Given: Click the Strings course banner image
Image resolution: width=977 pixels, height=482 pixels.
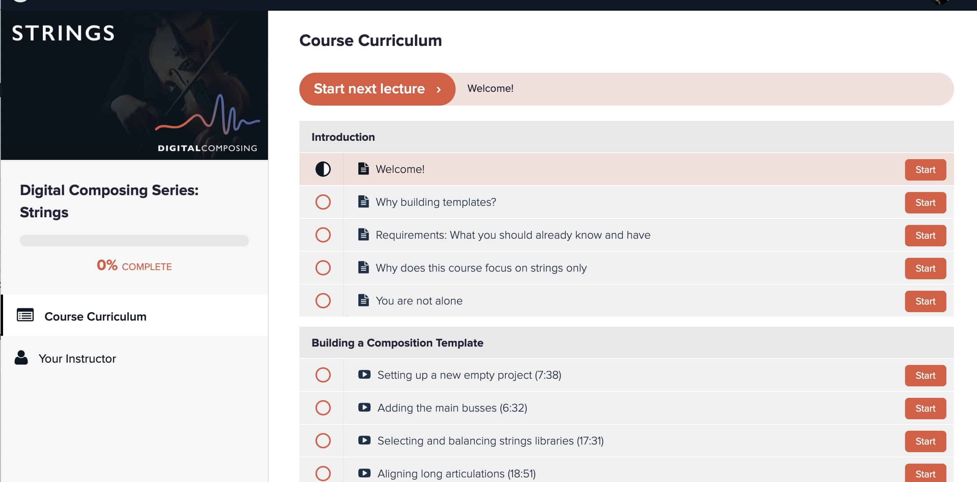Looking at the screenshot, I should pos(134,85).
